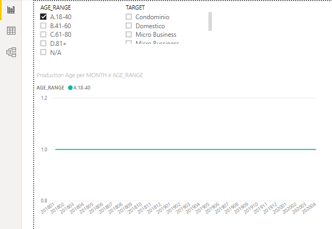Viewport: 332px width, 229px height.
Task: Click the 201806 x-axis label
Action: tap(96, 208)
